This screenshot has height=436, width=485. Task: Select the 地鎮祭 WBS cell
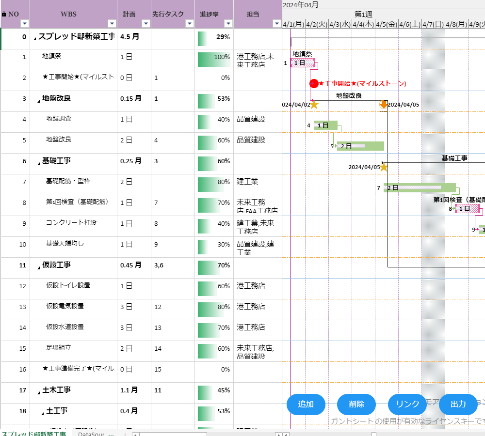point(74,60)
